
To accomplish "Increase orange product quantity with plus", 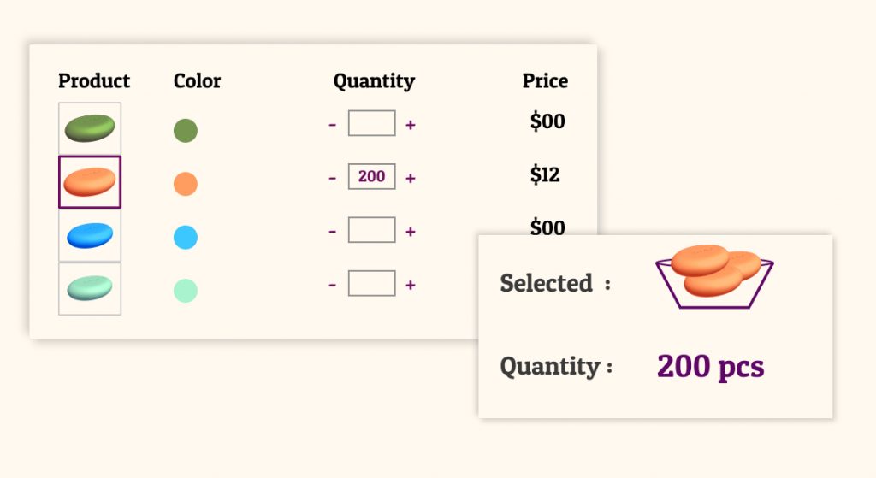I will point(410,178).
